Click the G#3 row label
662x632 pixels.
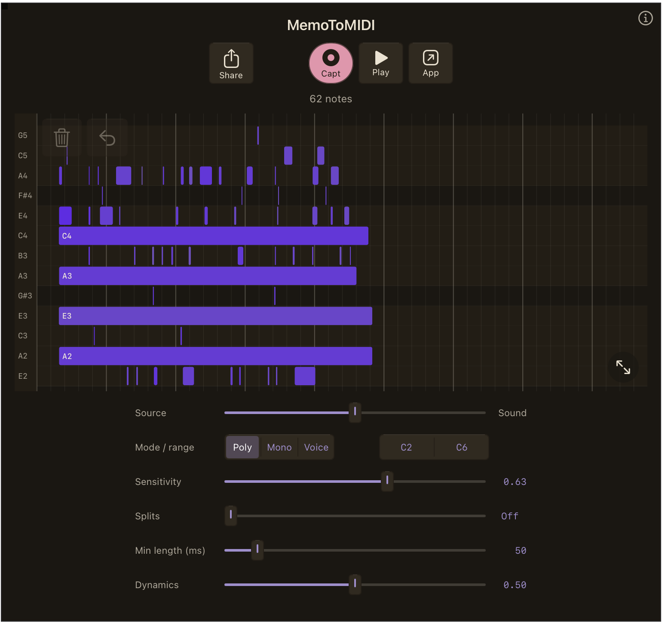[x=25, y=296]
